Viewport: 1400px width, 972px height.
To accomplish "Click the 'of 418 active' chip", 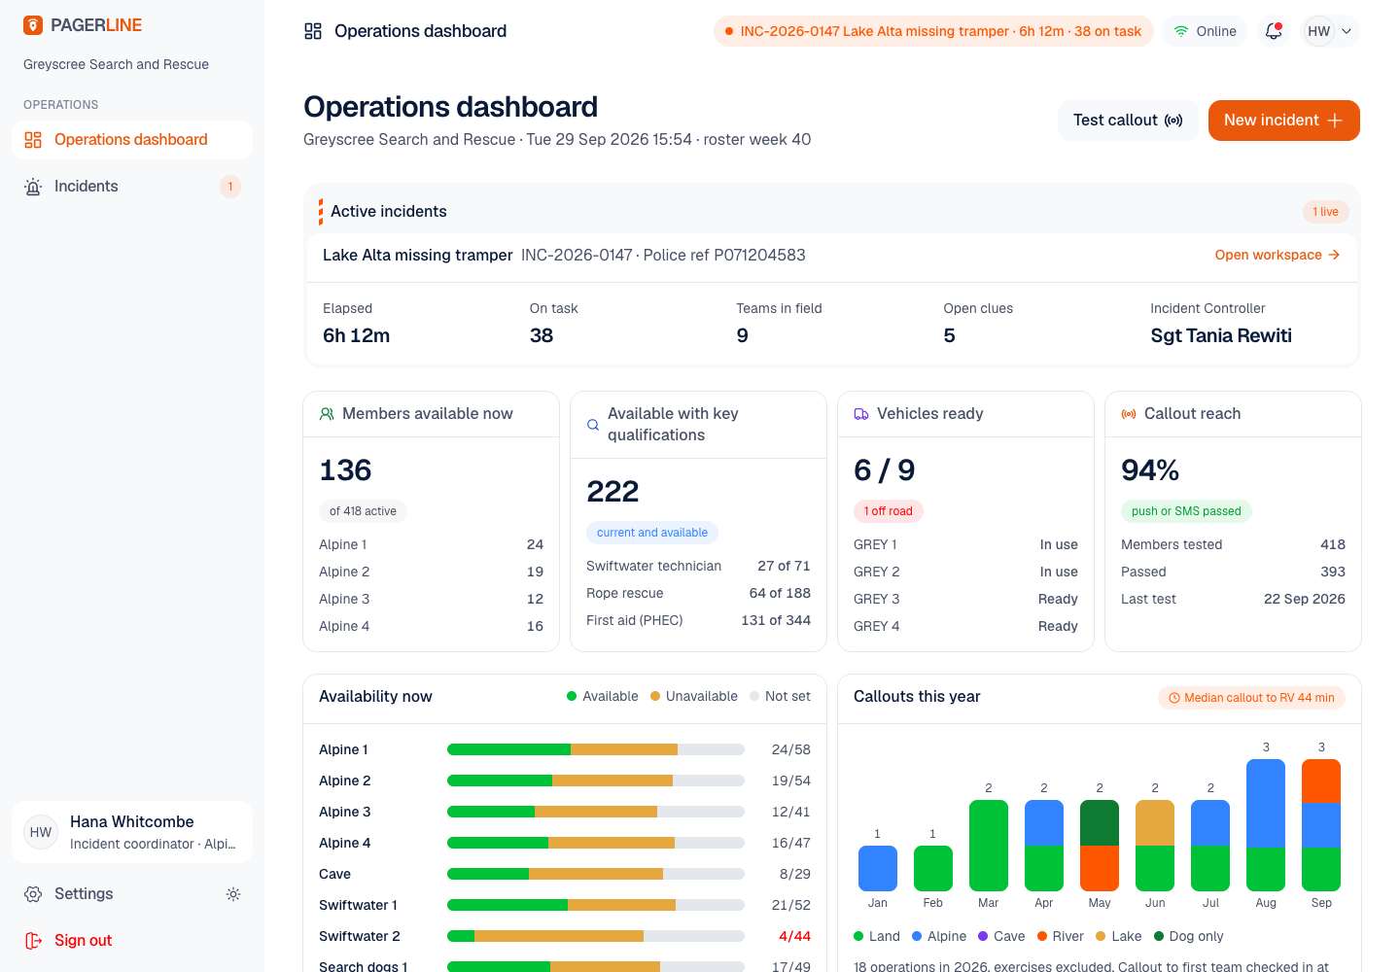I will [363, 511].
